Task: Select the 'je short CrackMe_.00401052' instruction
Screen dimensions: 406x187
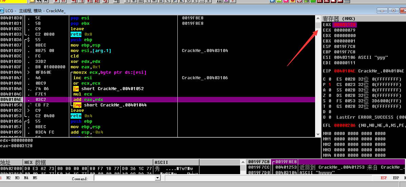Action: (x=109, y=88)
